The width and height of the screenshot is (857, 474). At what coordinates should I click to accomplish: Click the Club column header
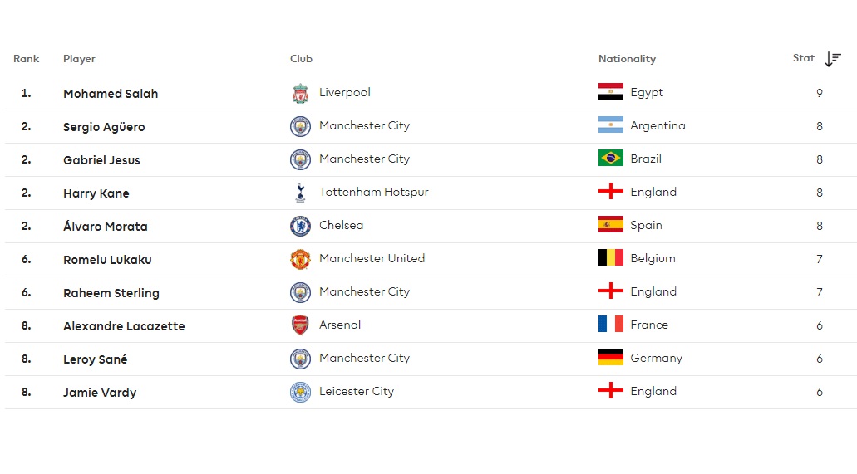(301, 59)
